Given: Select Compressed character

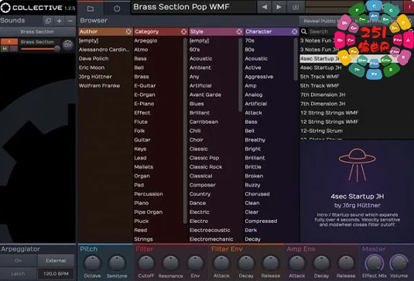Looking at the screenshot, I should click(x=261, y=221).
